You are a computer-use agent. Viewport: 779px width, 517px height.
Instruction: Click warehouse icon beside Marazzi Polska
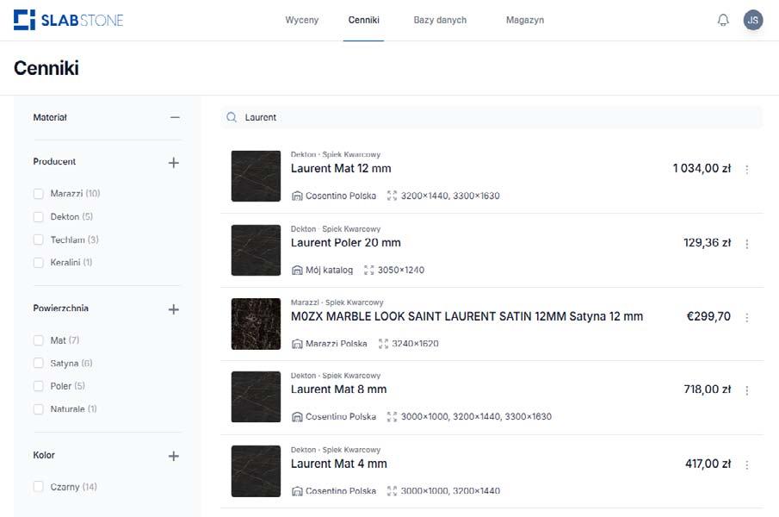pos(297,344)
